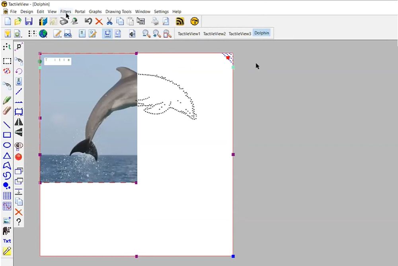
Task: Open the Drawing Tools menu
Action: [118, 12]
